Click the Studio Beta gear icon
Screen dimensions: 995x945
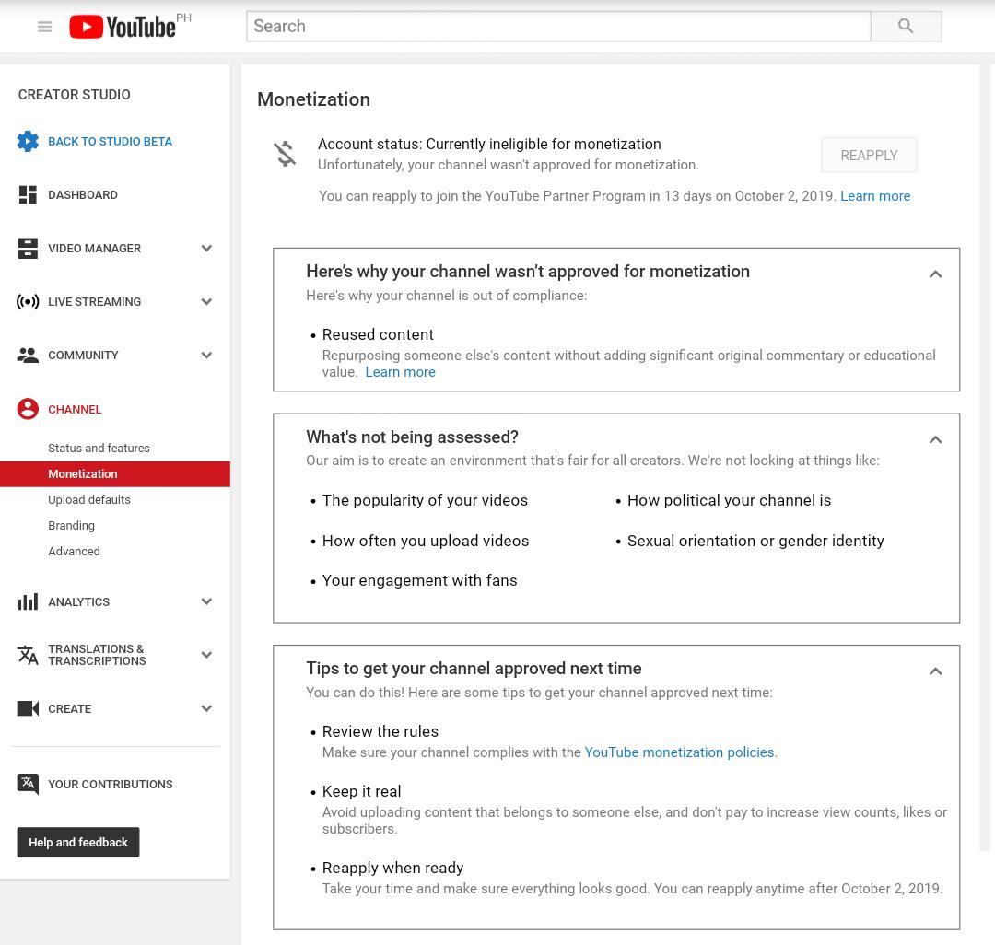click(x=28, y=142)
